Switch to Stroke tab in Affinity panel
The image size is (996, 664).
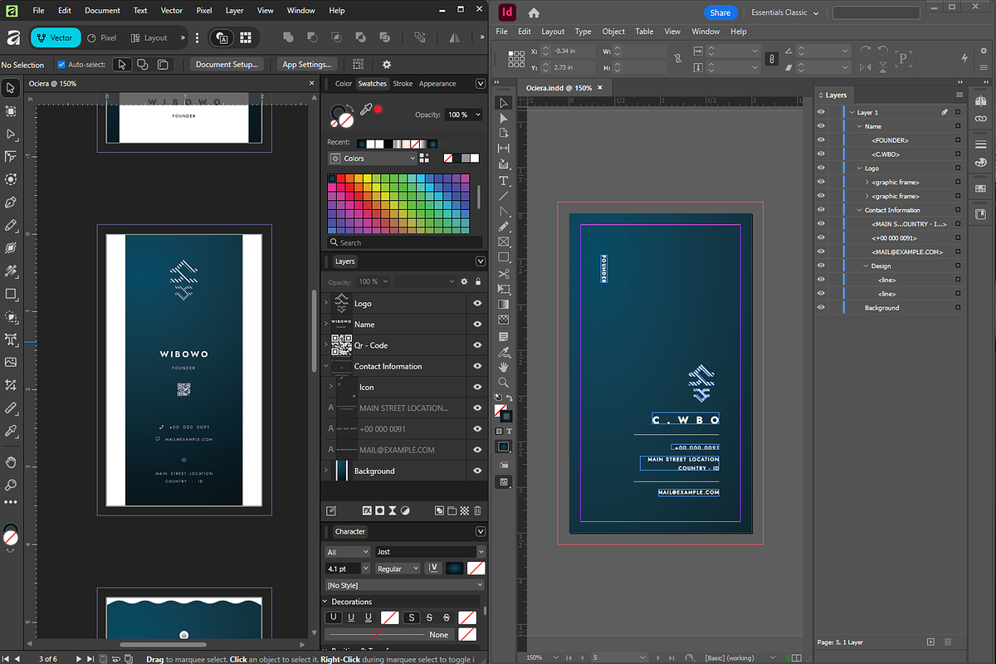(403, 83)
